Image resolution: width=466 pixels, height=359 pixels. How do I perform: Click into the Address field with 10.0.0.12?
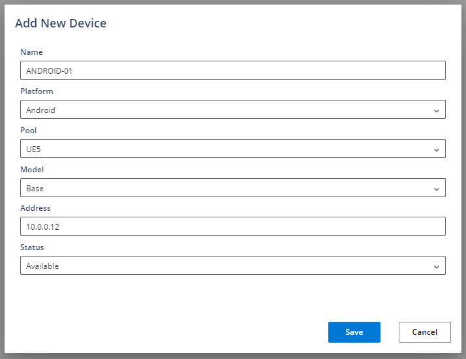tap(232, 226)
